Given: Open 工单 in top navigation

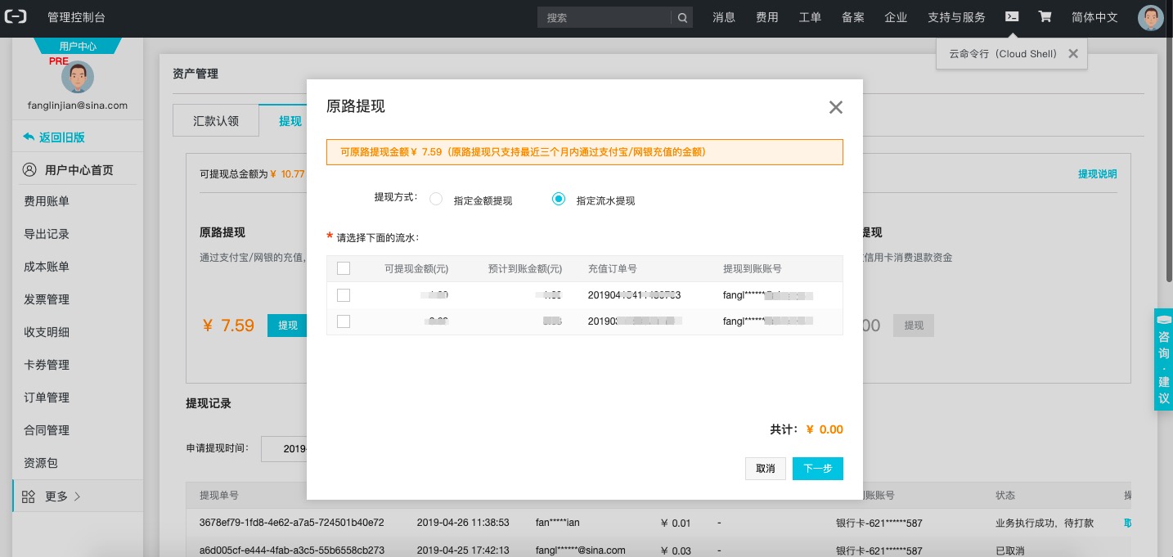Looking at the screenshot, I should 810,17.
